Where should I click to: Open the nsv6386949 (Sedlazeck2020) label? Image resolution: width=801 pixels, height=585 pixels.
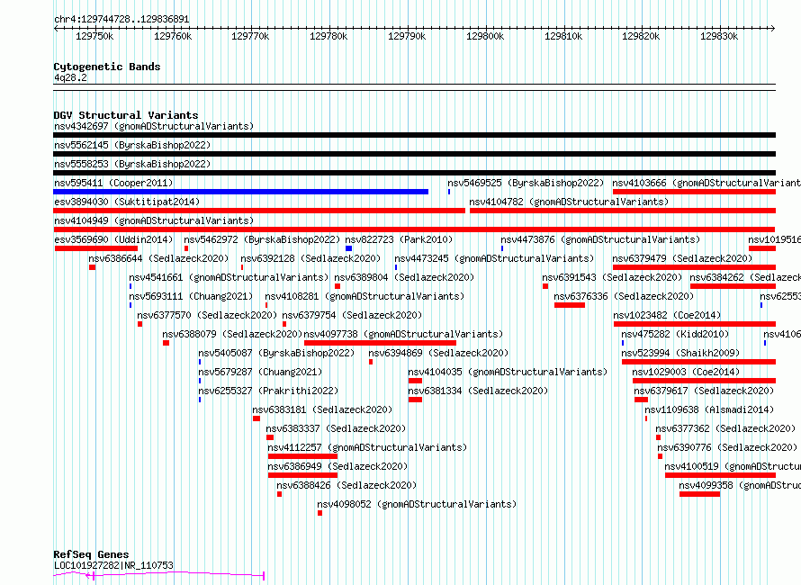[337, 466]
